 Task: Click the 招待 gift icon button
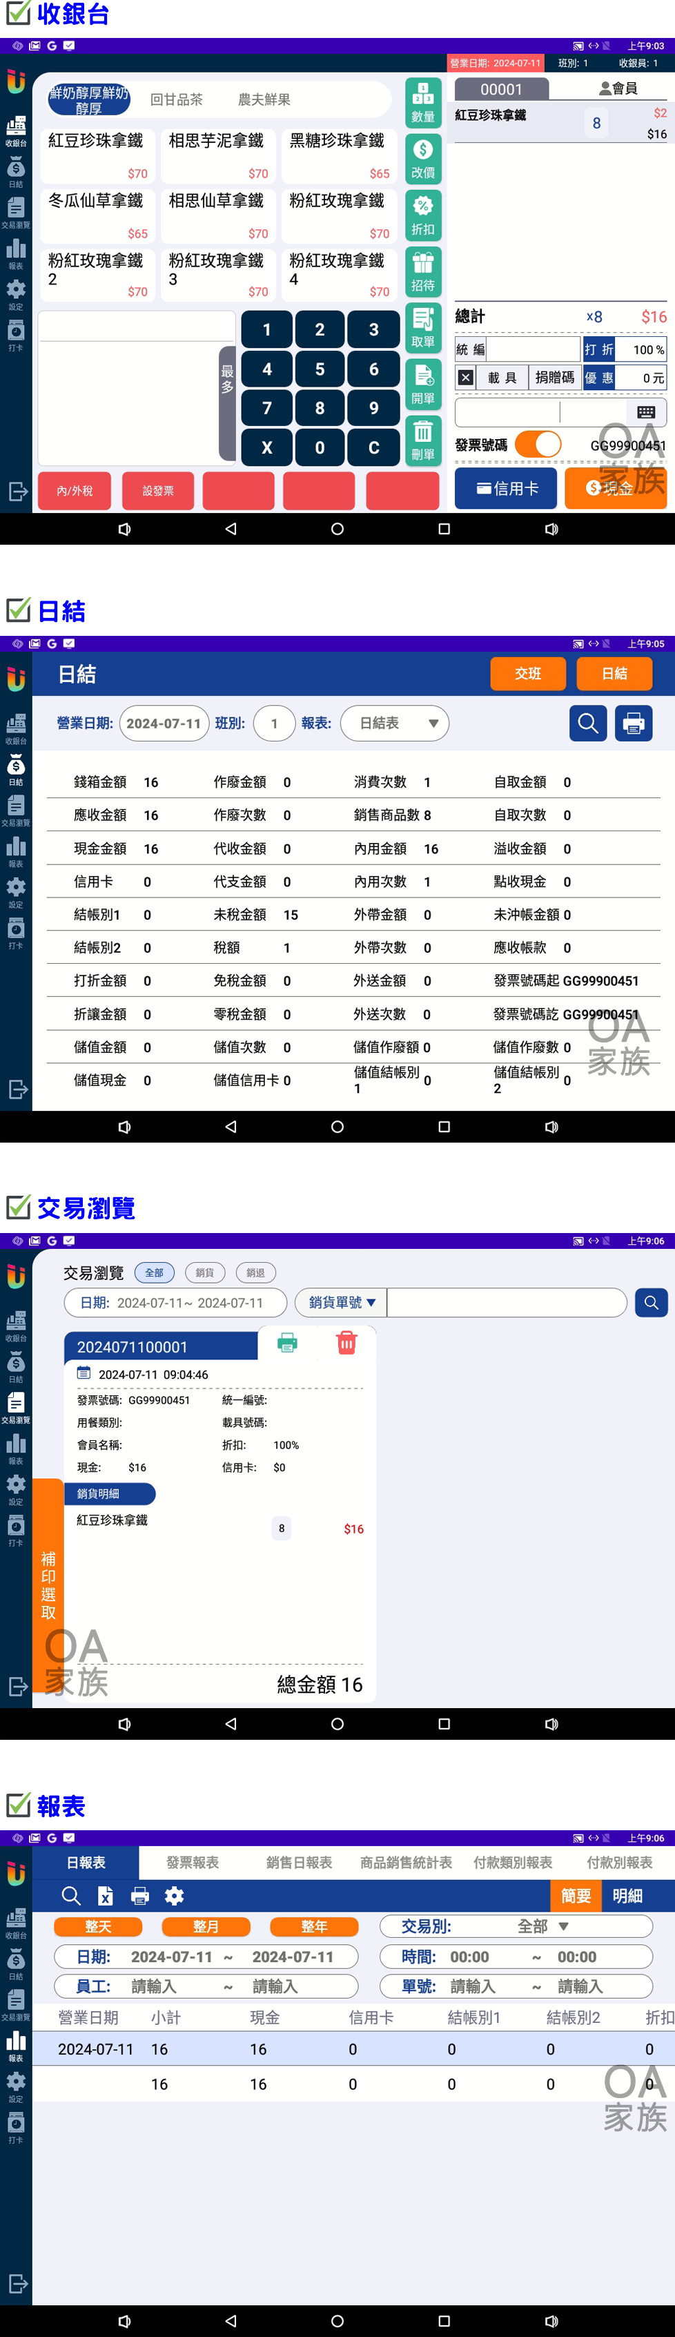(x=423, y=271)
